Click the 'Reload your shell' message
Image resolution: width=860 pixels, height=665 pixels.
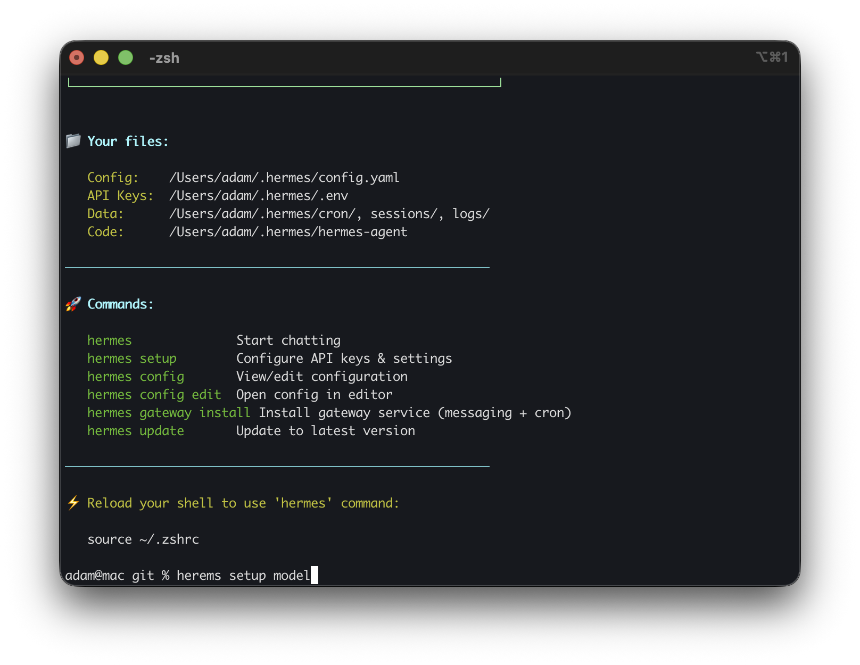coord(243,503)
